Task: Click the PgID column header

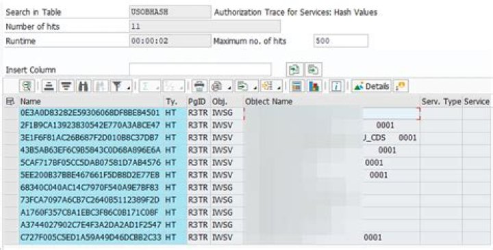Action: 199,101
